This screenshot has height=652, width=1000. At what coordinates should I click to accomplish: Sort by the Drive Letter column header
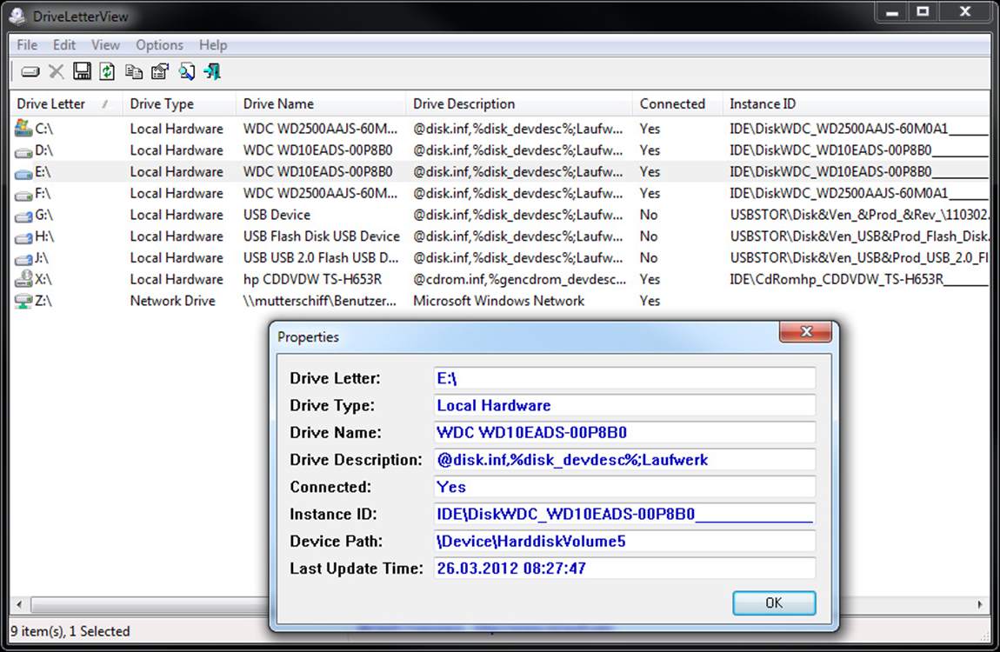tap(66, 104)
